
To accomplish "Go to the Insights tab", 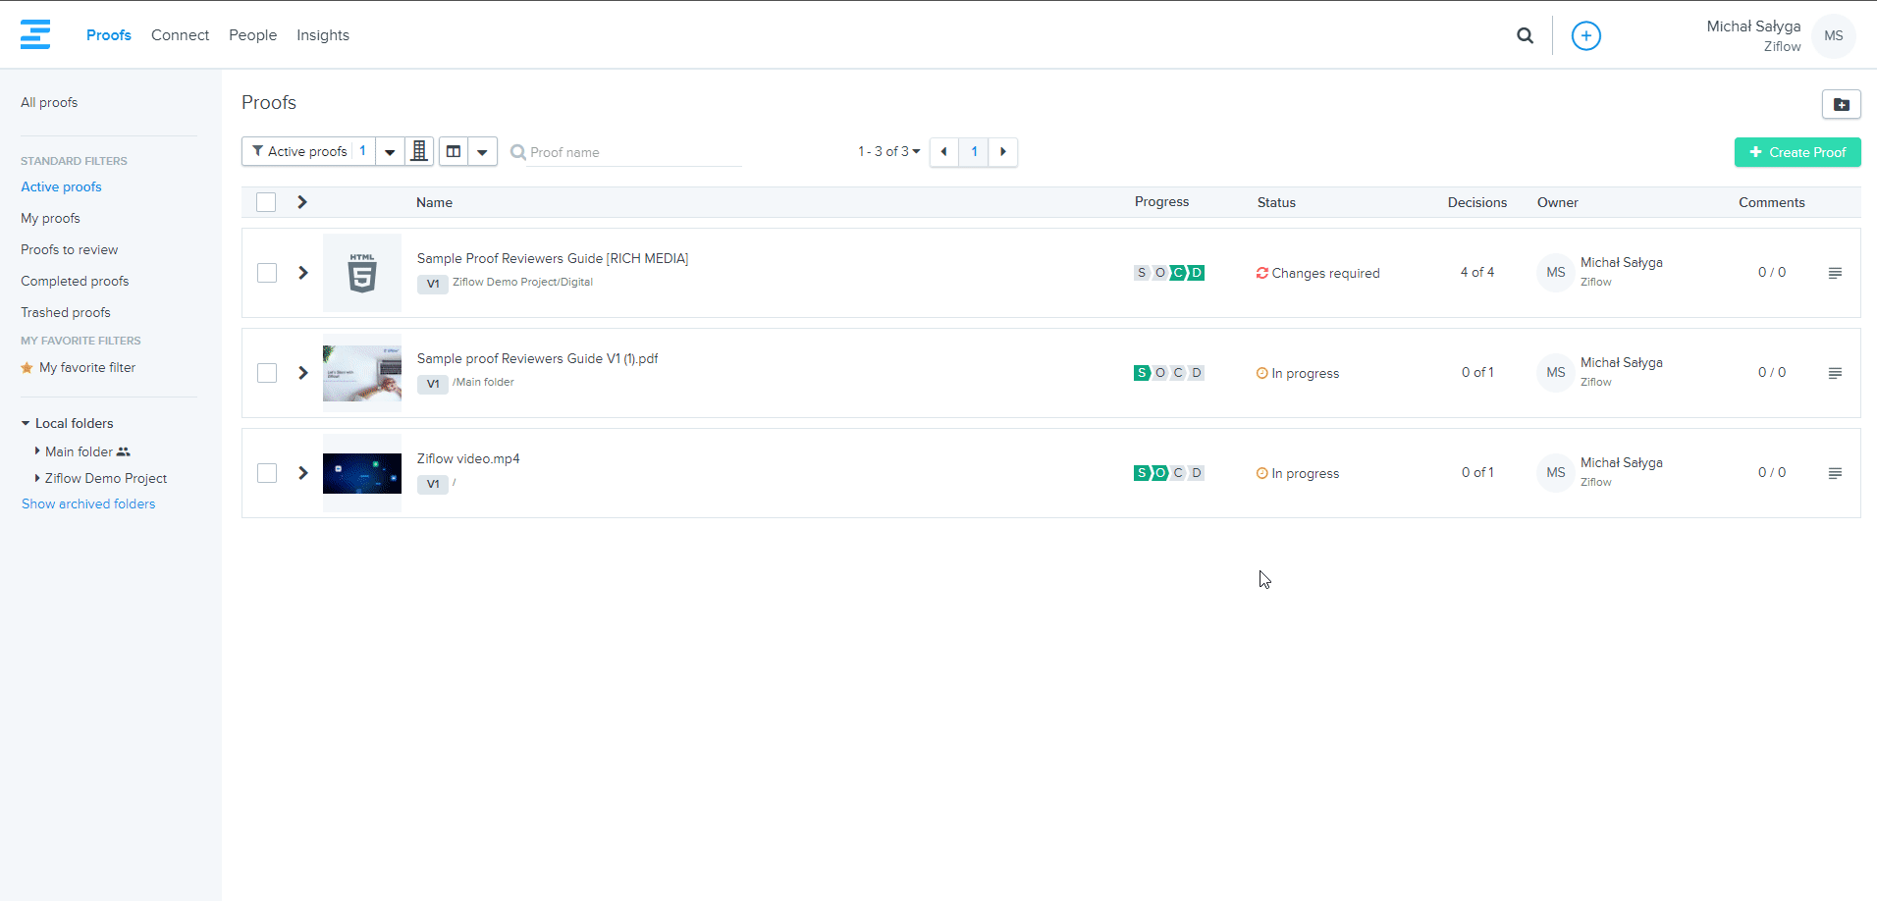I will (x=322, y=35).
